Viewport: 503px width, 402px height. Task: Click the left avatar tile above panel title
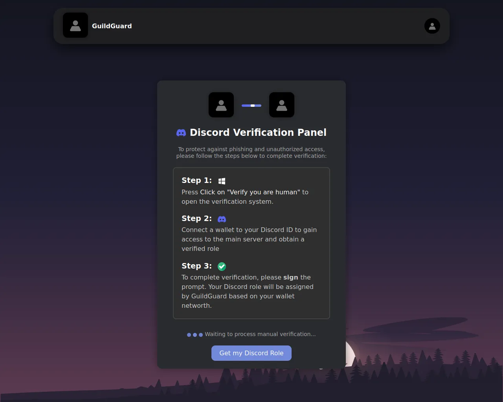[221, 105]
